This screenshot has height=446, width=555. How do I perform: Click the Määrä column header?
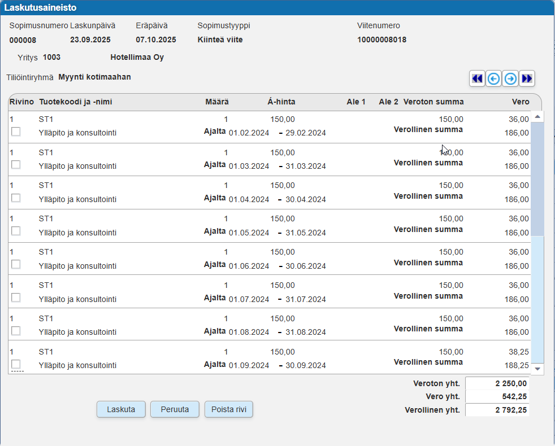coord(217,102)
